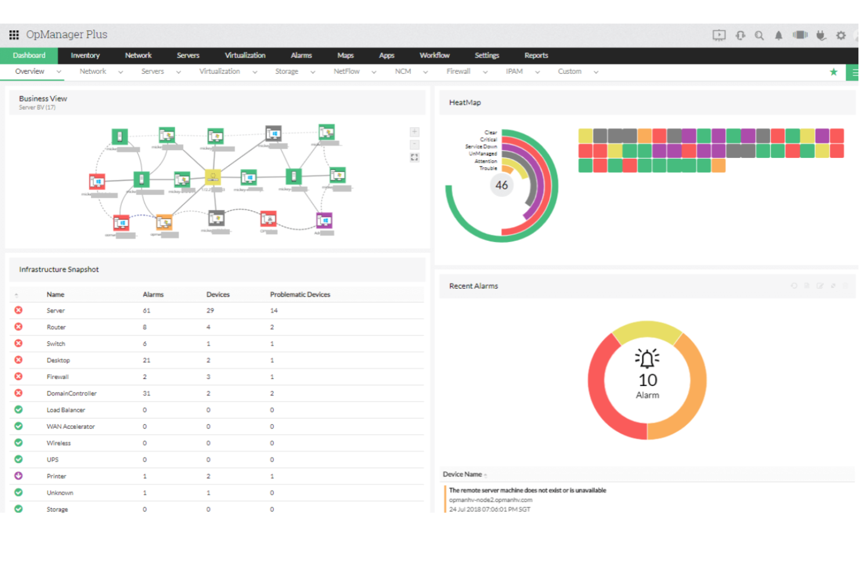Click the fullscreen icon in Business View
Image resolution: width=859 pixels, height=573 pixels.
[x=414, y=157]
